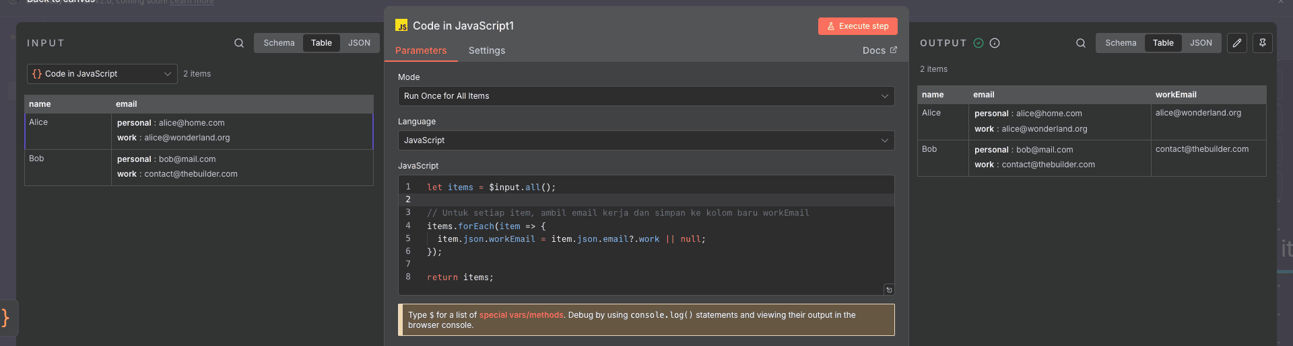Switch OUTPUT view to JSON
This screenshot has height=346, width=1293.
[x=1201, y=43]
